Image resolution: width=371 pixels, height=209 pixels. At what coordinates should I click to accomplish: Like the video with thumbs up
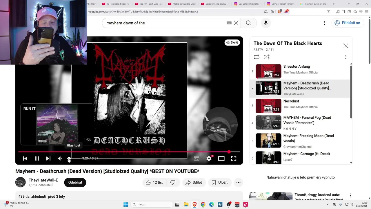pyautogui.click(x=154, y=182)
